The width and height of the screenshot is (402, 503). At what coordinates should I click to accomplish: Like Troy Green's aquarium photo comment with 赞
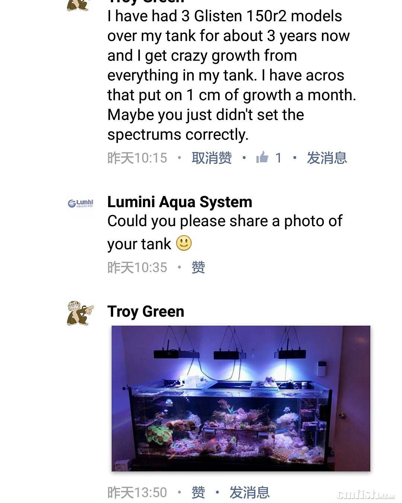pyautogui.click(x=198, y=493)
